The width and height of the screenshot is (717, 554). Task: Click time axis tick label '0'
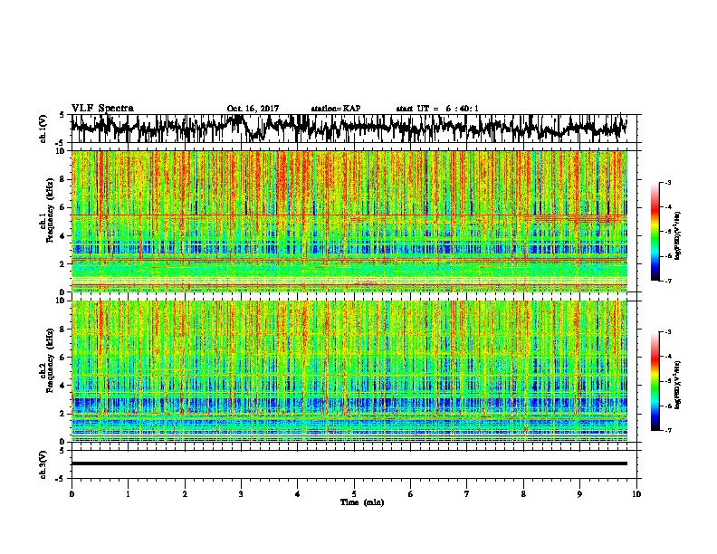[x=72, y=494]
